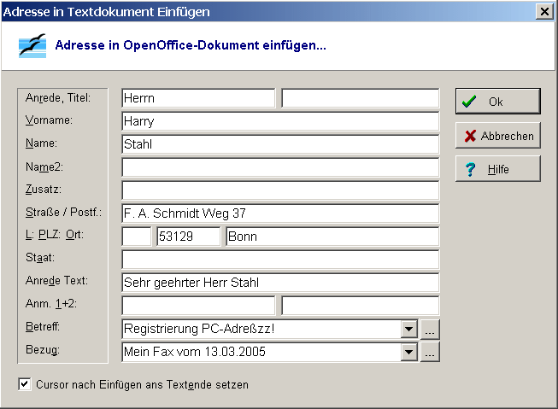Image resolution: width=558 pixels, height=409 pixels.
Task: Click the field 'Sehr geehrter Herr Stahl'
Action: pos(280,283)
